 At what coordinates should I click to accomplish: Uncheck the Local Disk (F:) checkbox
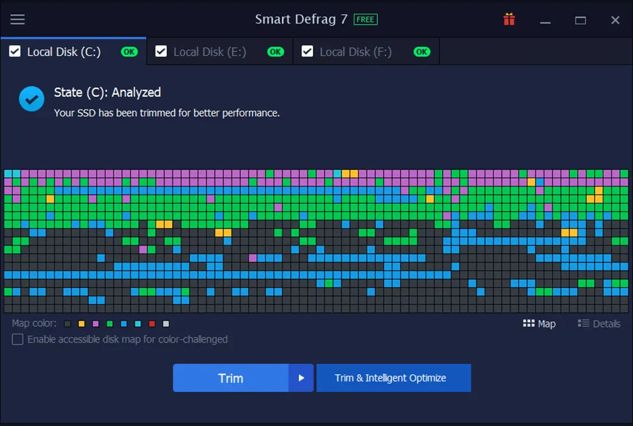pyautogui.click(x=307, y=51)
